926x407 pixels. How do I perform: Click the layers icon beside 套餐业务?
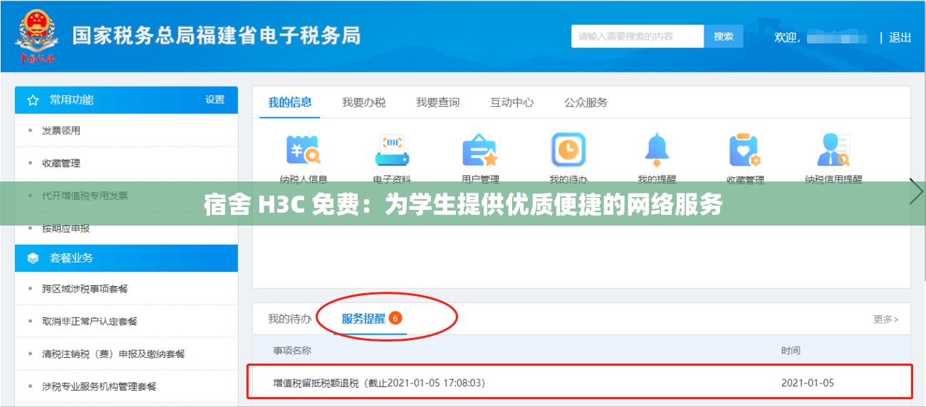(33, 258)
